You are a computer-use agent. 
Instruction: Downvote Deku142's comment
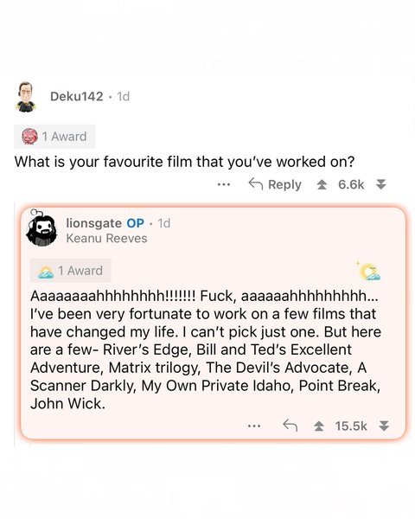[381, 185]
